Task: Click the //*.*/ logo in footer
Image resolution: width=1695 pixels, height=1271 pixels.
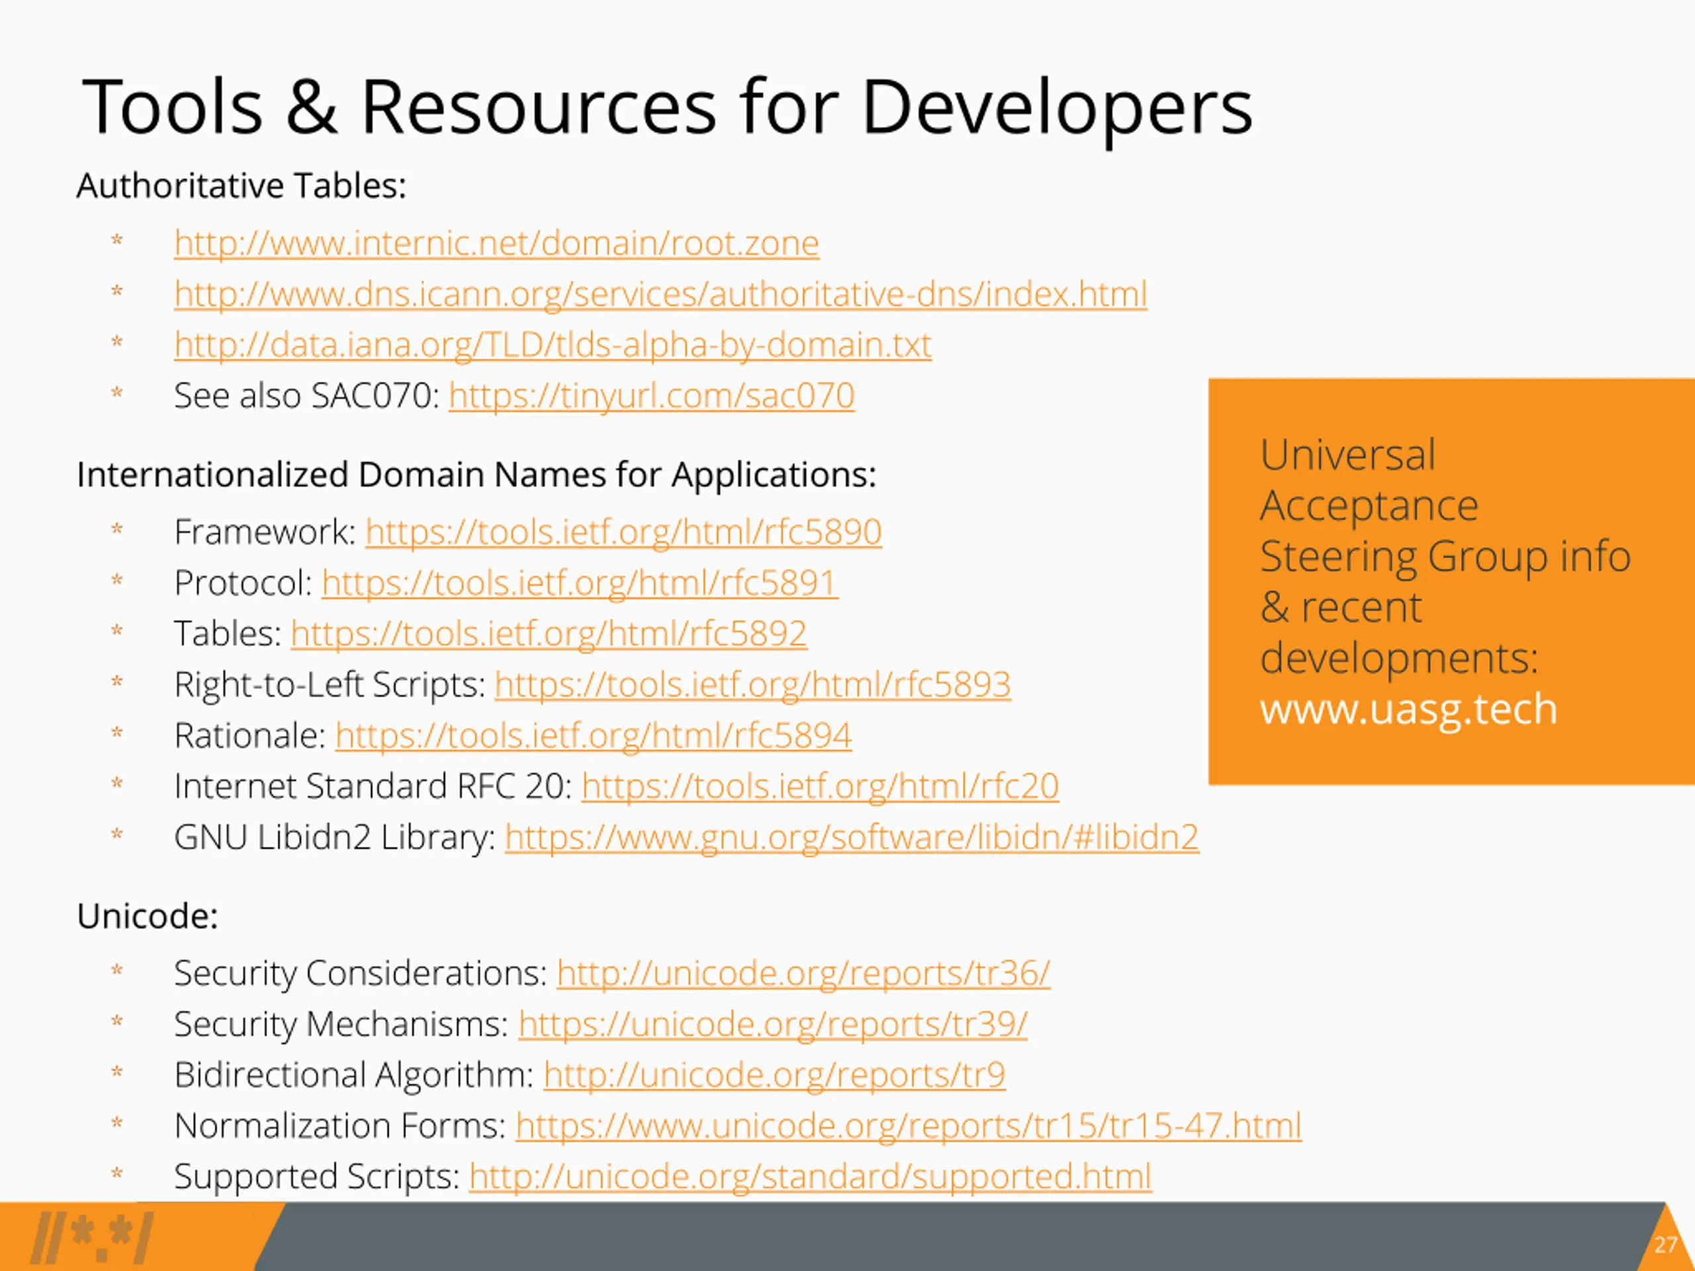Action: pyautogui.click(x=92, y=1238)
